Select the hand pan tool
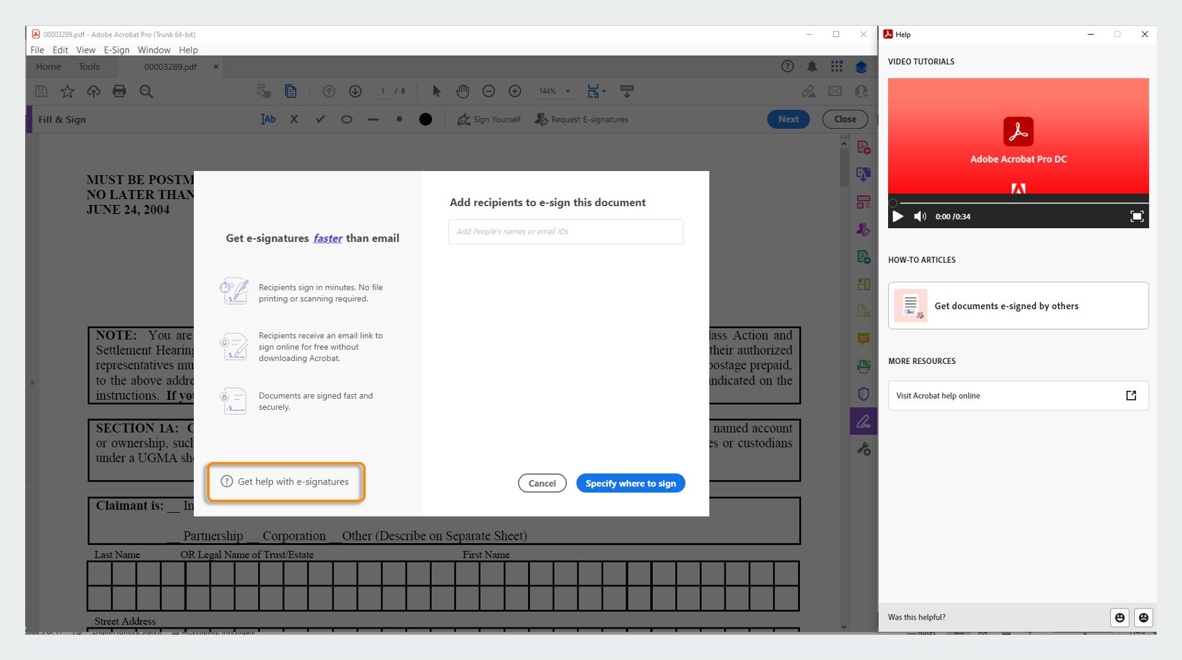 (463, 91)
